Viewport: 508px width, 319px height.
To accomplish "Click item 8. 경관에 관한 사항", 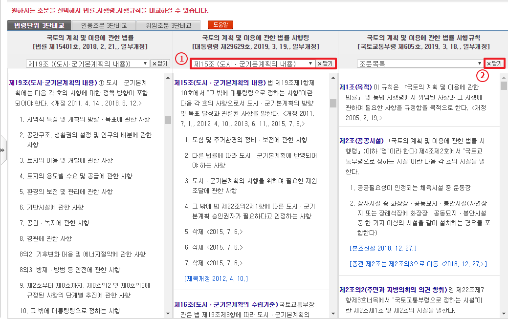I will coord(45,239).
